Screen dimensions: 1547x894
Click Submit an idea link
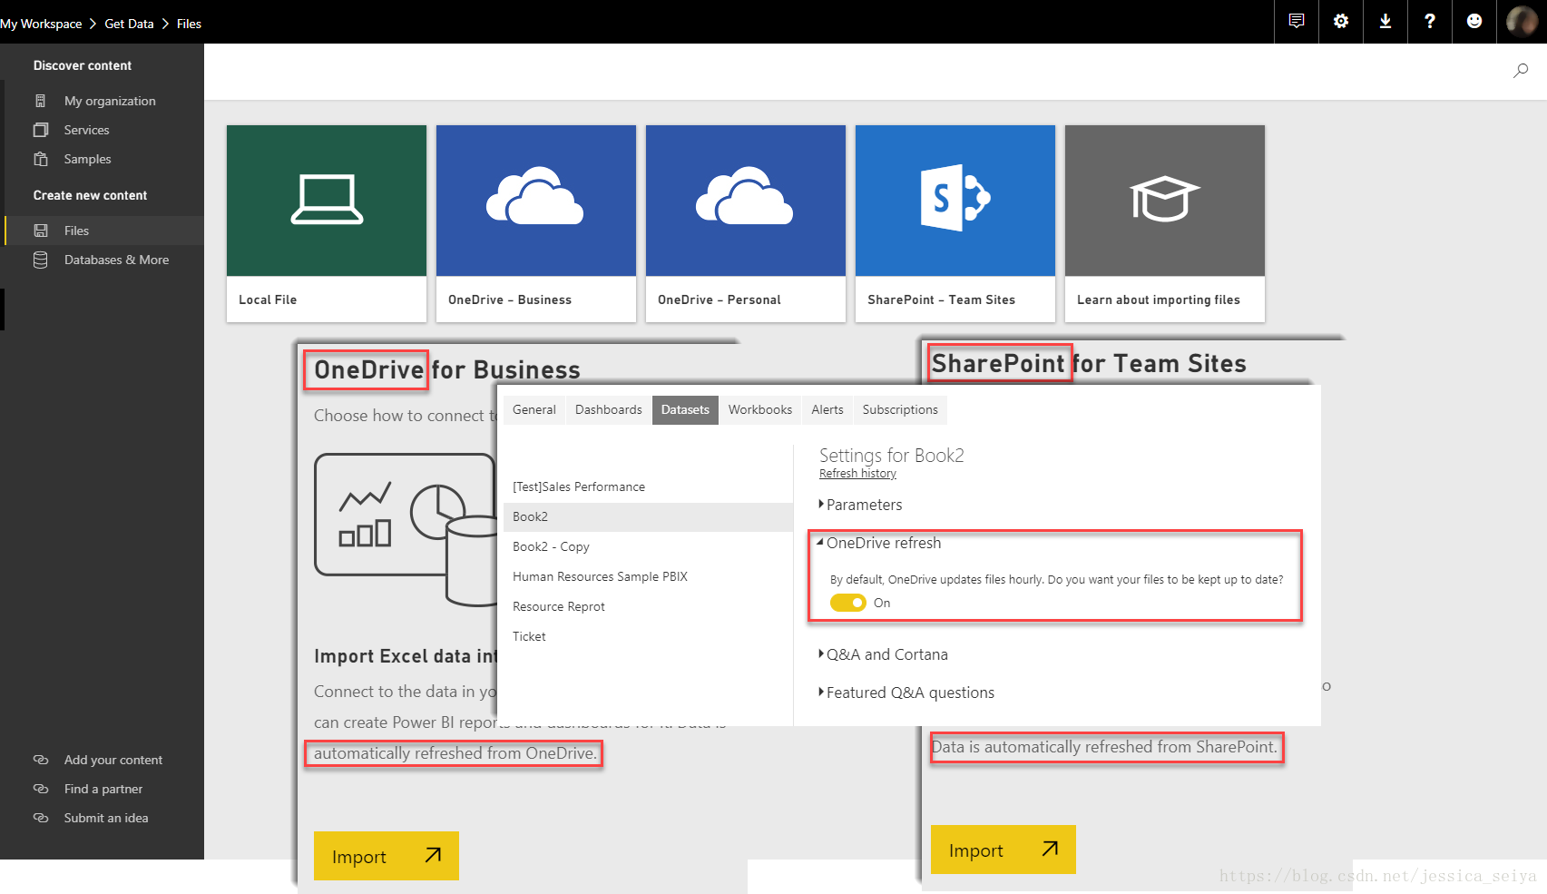tap(106, 818)
